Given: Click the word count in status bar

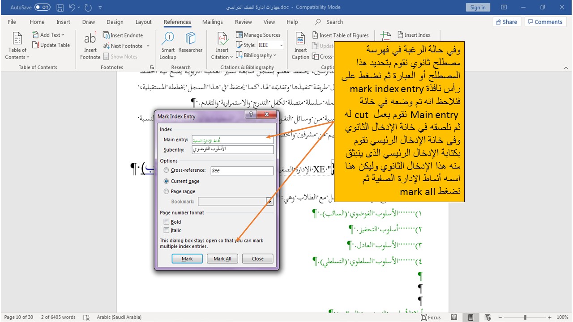Looking at the screenshot, I should [58, 317].
